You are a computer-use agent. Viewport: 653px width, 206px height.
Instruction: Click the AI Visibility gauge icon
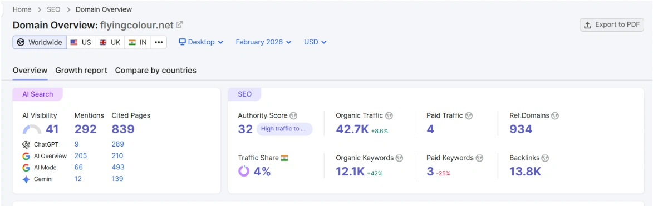(32, 129)
